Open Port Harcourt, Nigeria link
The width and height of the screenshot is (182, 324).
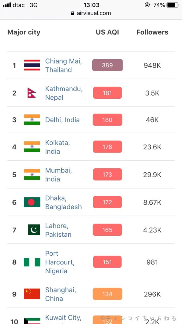(60, 262)
